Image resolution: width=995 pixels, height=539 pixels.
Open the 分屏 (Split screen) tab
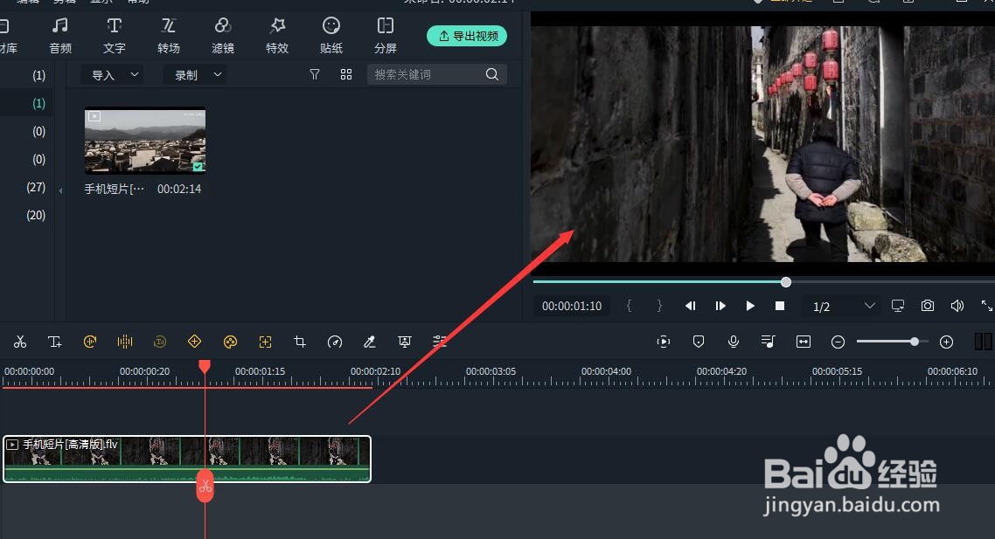coord(386,36)
